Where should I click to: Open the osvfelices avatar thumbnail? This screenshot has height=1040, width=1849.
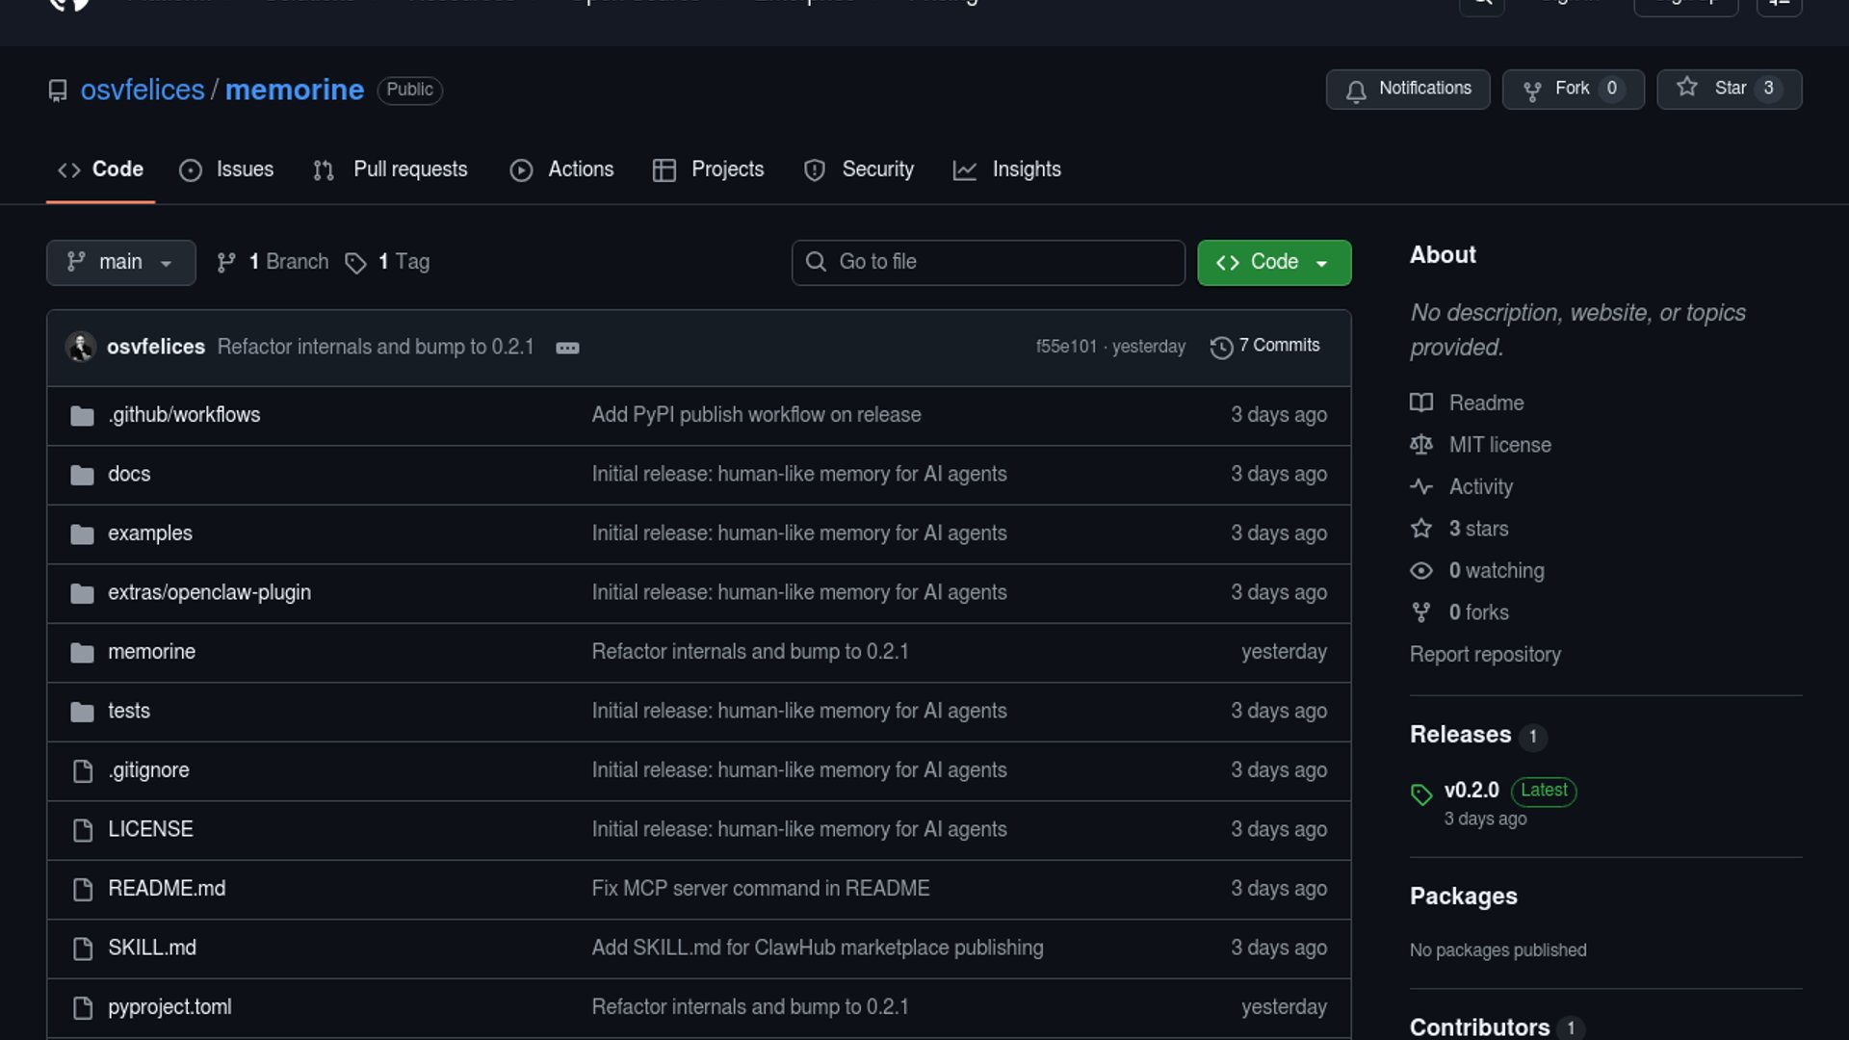(x=80, y=347)
